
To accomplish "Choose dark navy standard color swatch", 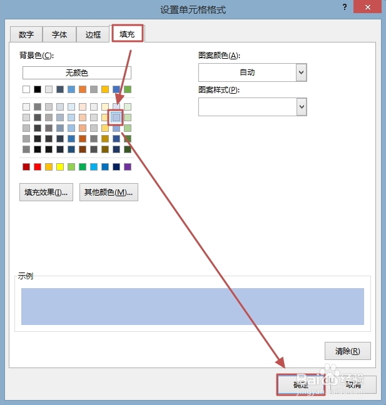I will [116, 167].
